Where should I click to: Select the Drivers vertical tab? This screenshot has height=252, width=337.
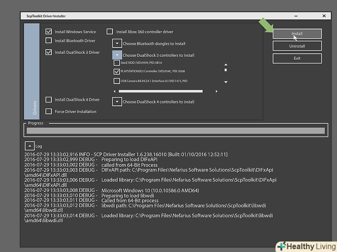pyautogui.click(x=32, y=72)
